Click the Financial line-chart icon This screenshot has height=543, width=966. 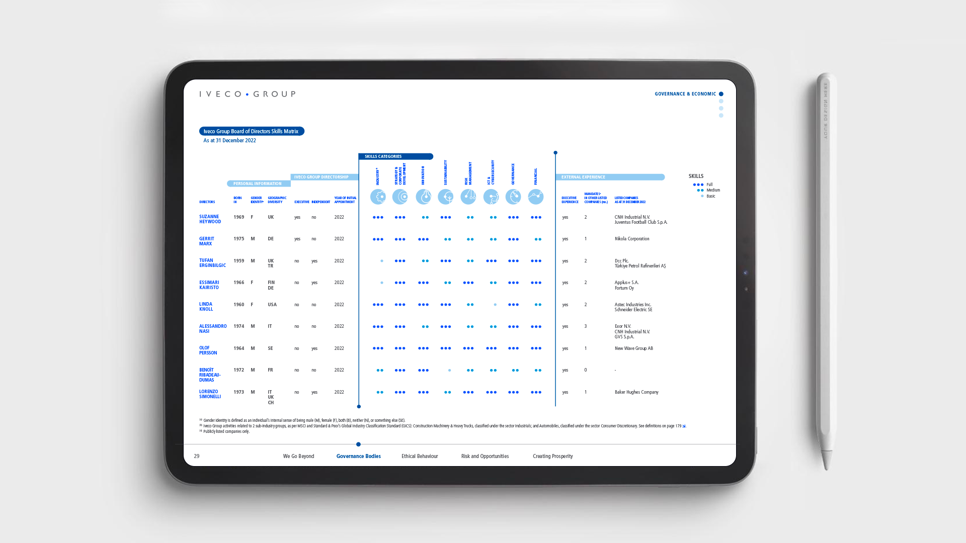click(536, 197)
